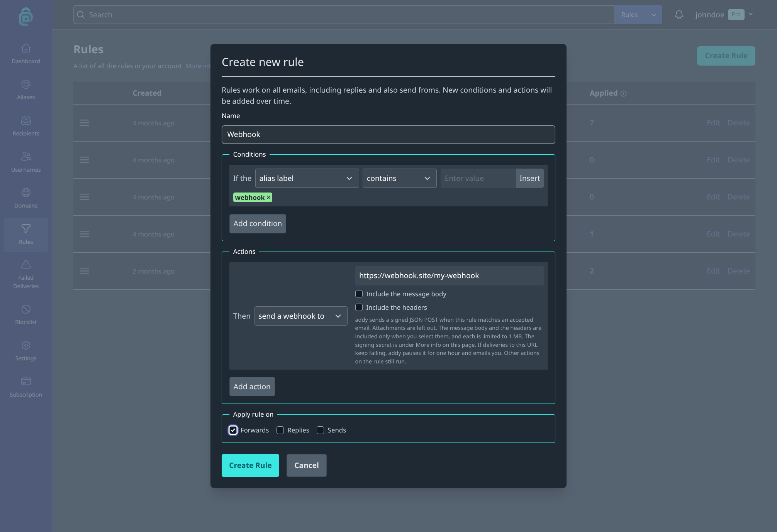
Task: Click the drag handle of the row applied 1 time
Action: [x=84, y=234]
